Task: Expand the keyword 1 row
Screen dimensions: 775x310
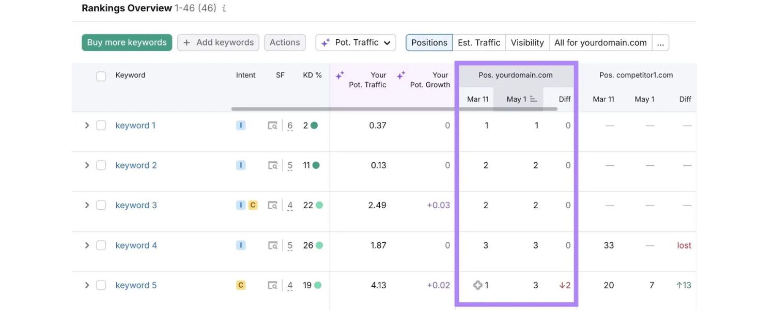Action: tap(87, 126)
